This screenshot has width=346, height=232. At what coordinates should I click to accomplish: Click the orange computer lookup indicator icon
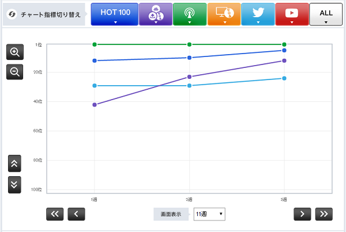tap(223, 14)
